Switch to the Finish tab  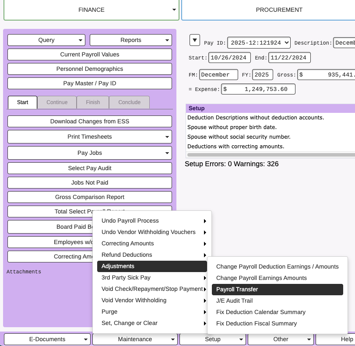93,102
